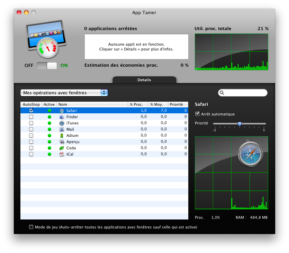Click into the search field

point(243,93)
